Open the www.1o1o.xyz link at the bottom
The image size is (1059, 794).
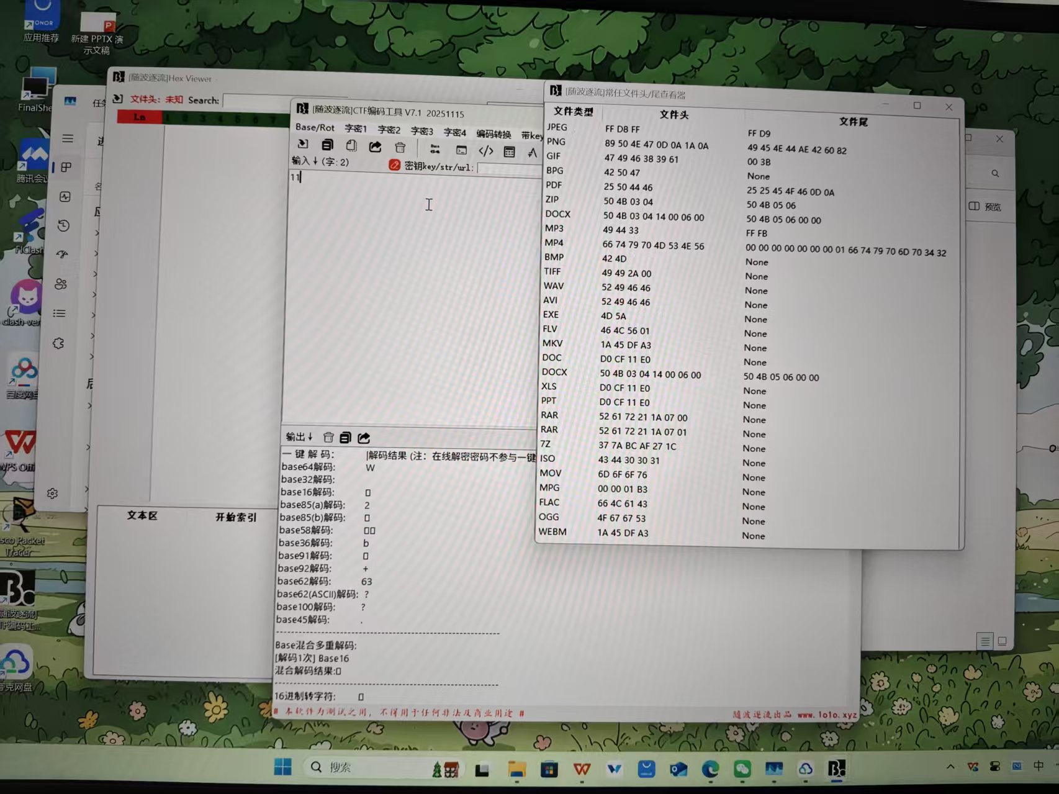827,715
